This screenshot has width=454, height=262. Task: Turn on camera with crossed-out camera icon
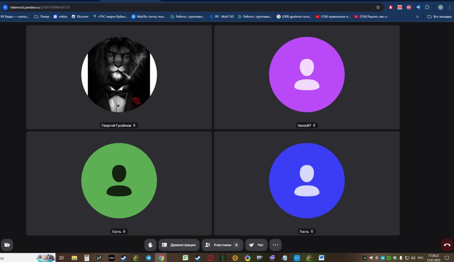pyautogui.click(x=7, y=245)
